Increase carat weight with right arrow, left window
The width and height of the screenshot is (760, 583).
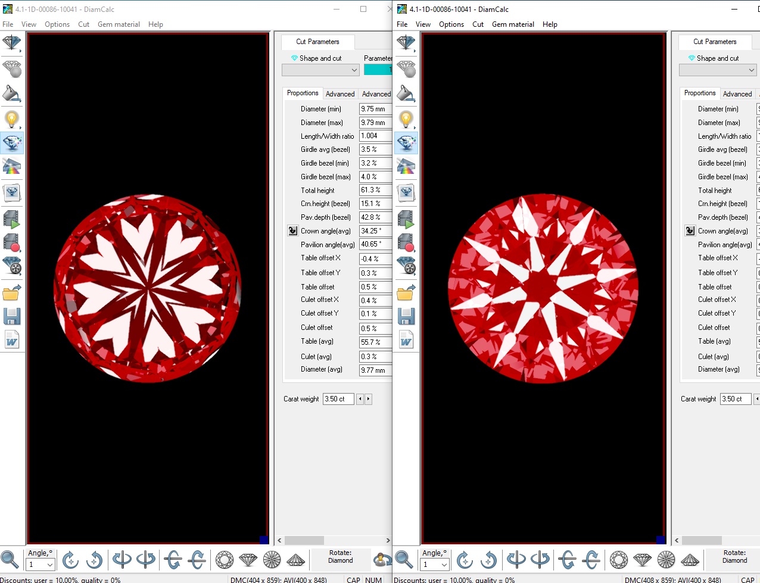pos(368,399)
